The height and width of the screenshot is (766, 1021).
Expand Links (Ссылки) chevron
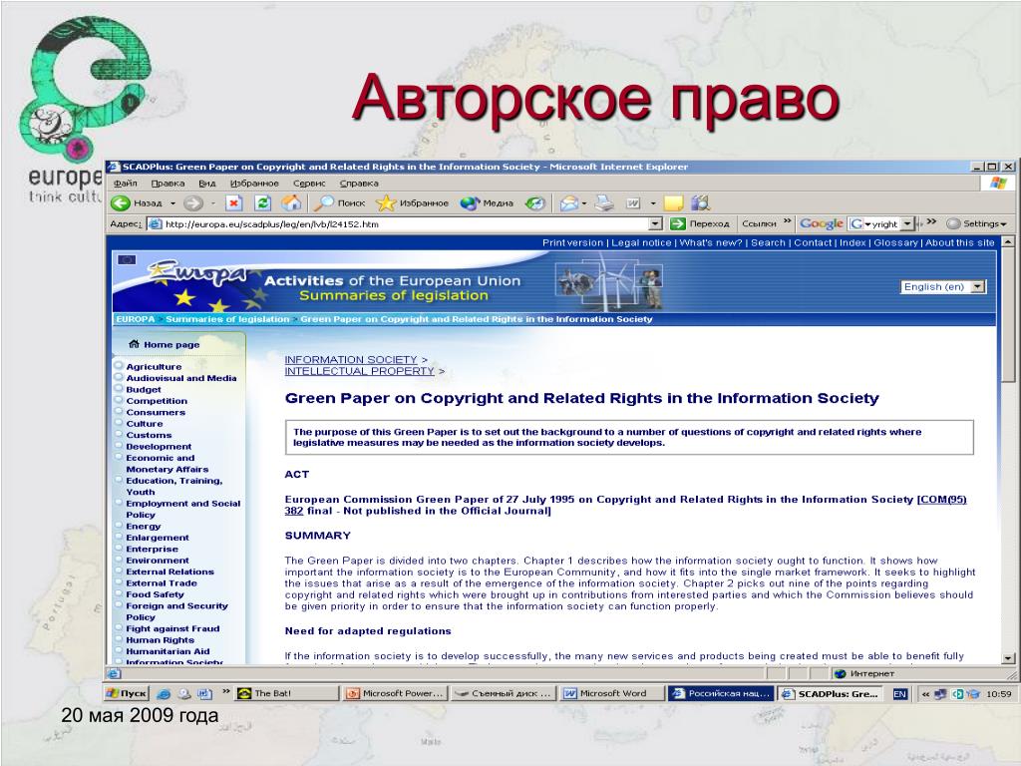click(788, 221)
